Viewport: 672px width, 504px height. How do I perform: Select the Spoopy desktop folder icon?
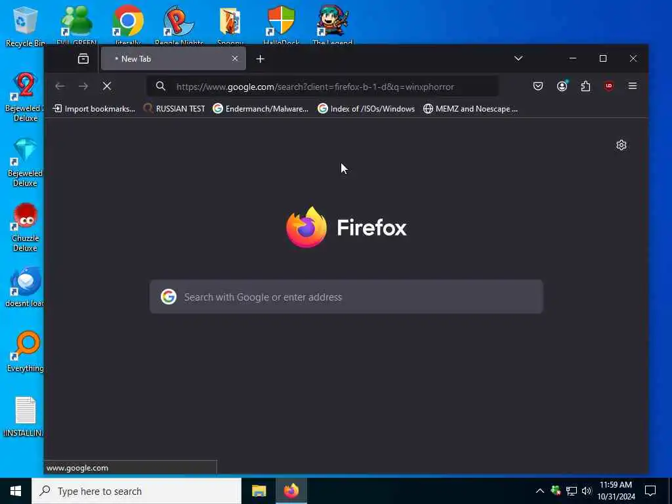point(230,25)
